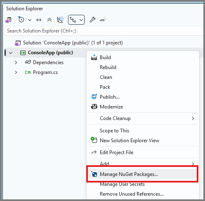Choose Scope to This
The image size is (205, 201).
(143, 131)
